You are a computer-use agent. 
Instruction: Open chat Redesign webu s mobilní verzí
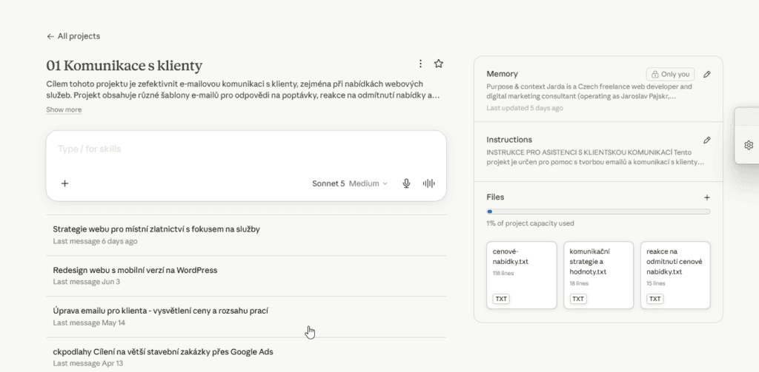point(246,275)
